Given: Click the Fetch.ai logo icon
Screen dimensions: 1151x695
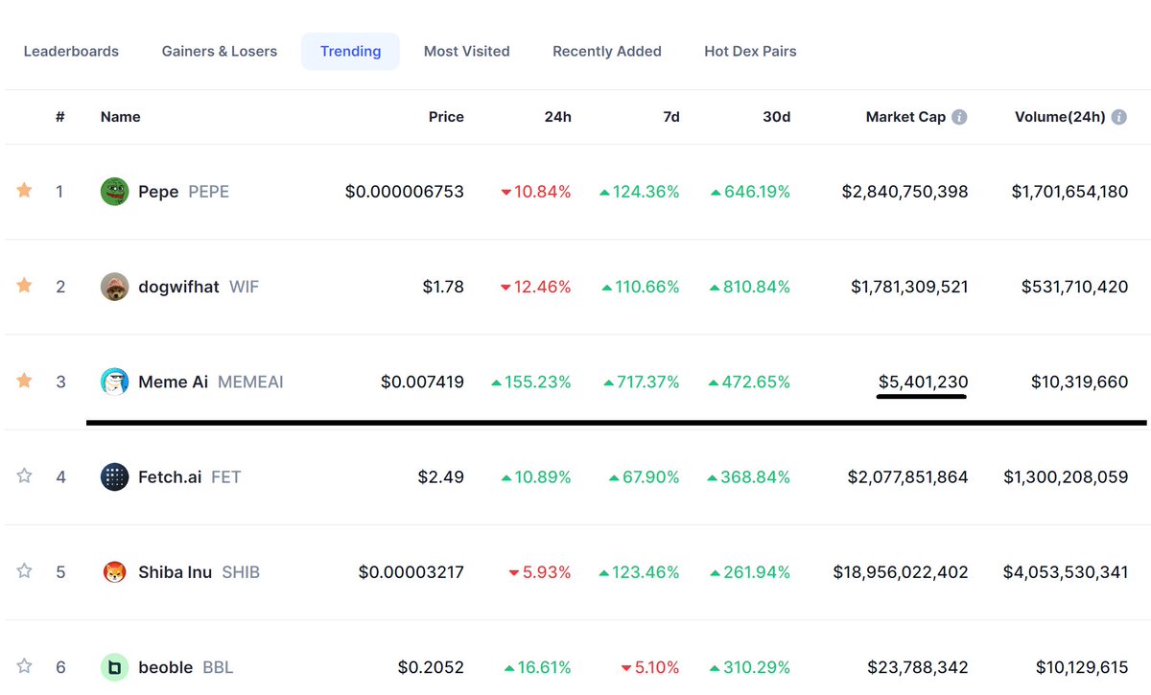Looking at the screenshot, I should 114,476.
